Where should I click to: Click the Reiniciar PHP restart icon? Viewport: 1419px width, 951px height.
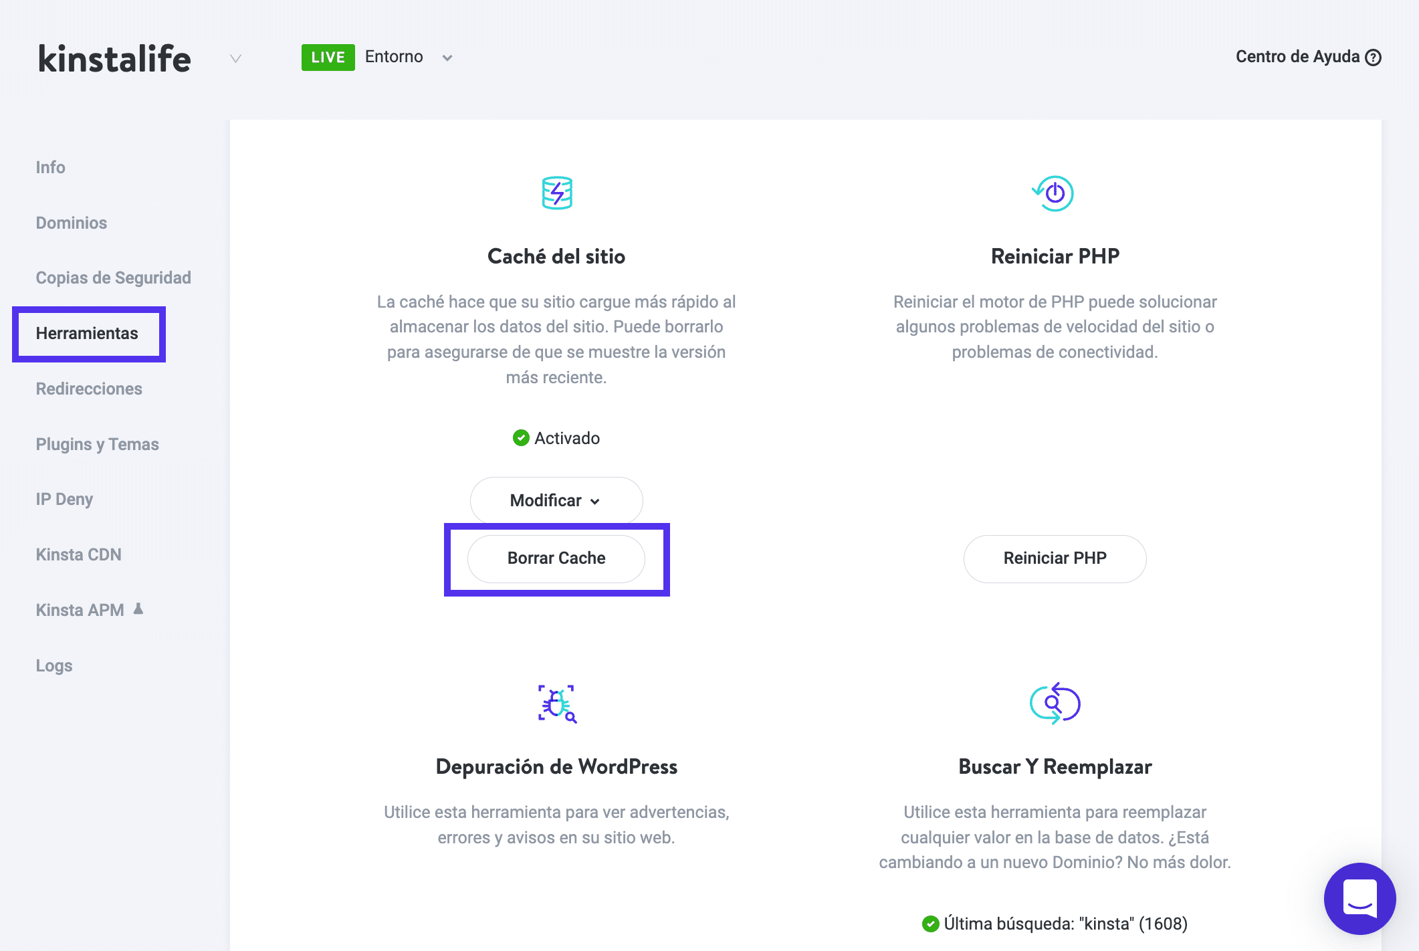click(1054, 193)
